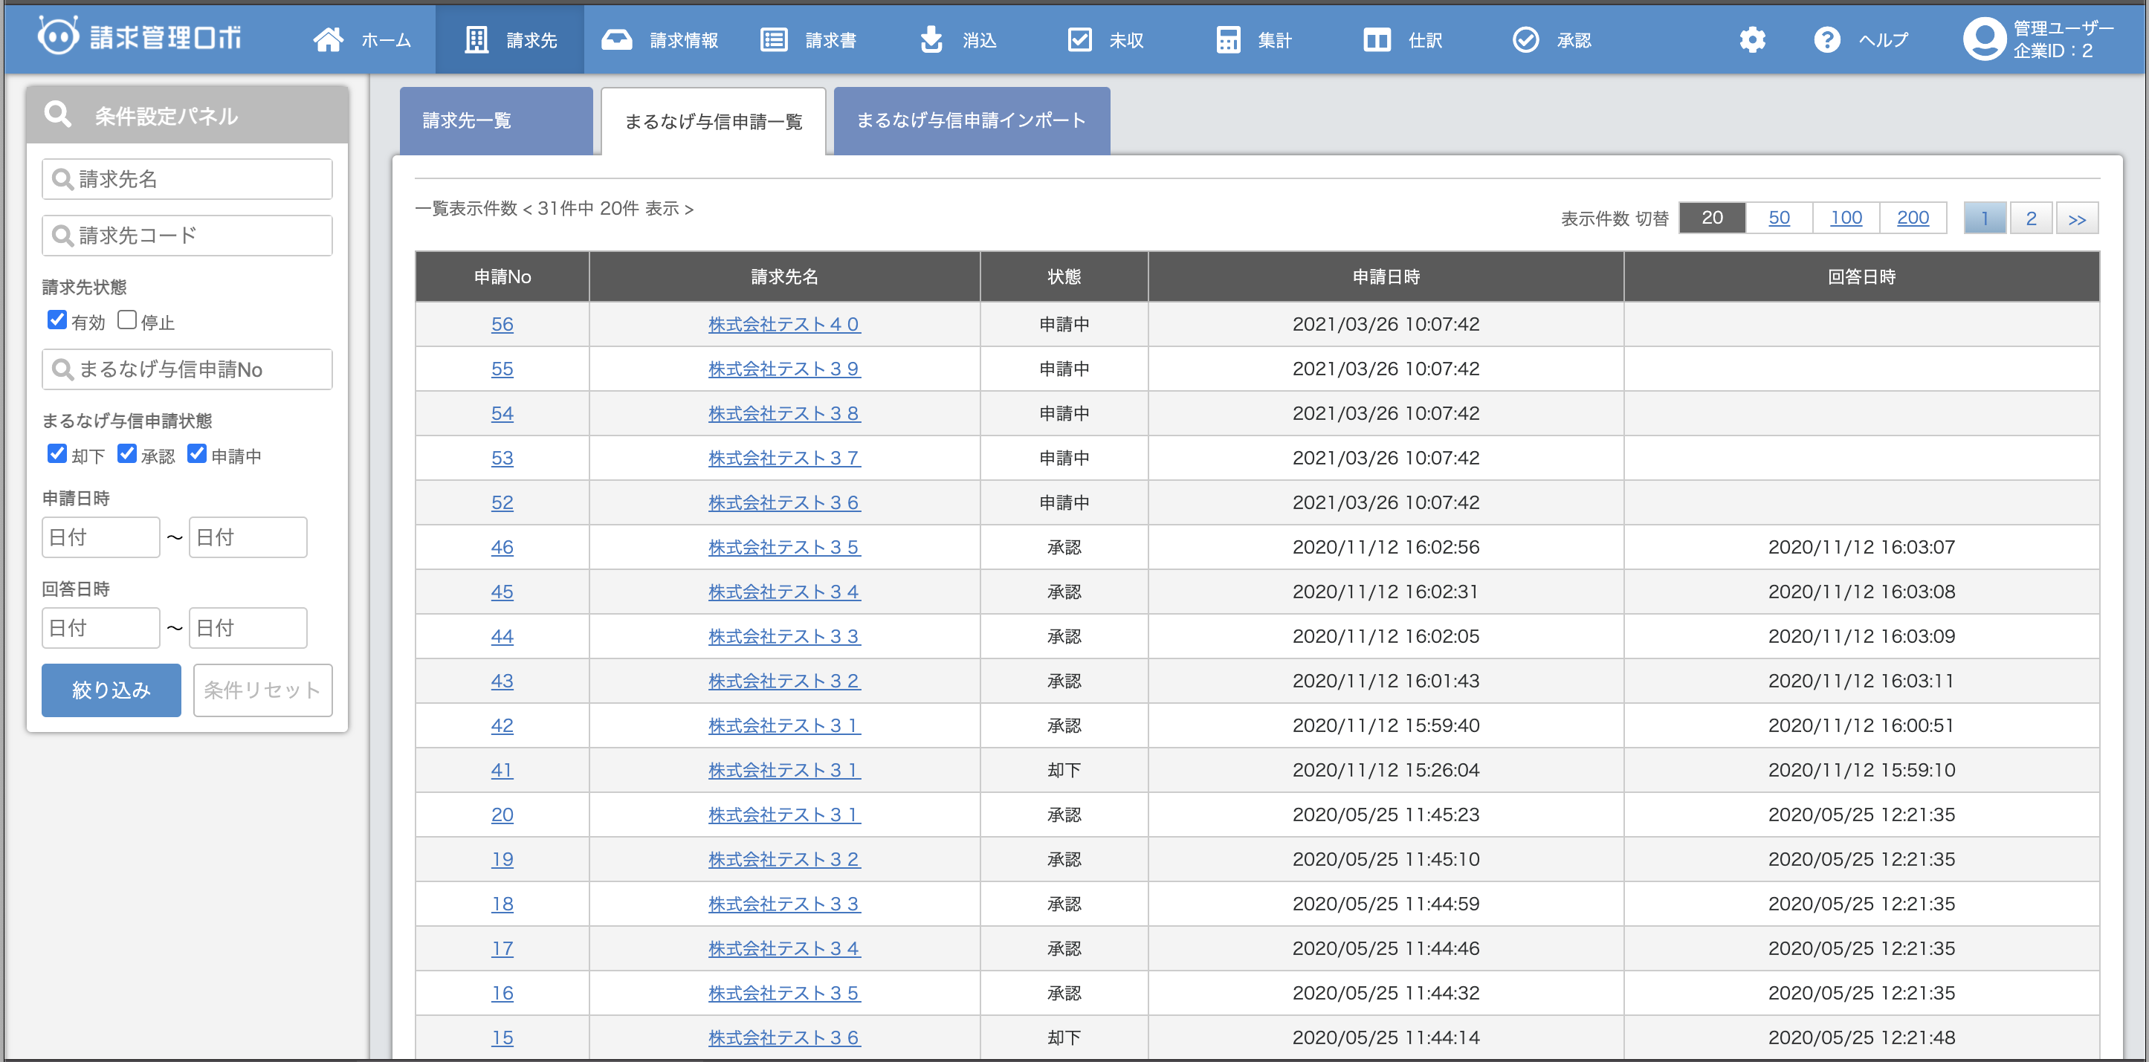Click the 請求先 building icon
The width and height of the screenshot is (2149, 1062).
point(476,39)
